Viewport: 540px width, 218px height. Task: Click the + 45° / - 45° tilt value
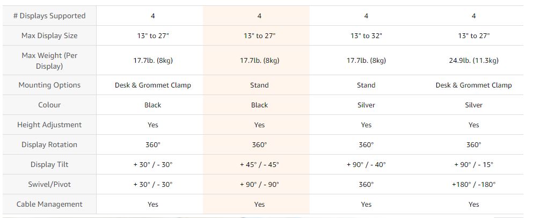(x=259, y=165)
